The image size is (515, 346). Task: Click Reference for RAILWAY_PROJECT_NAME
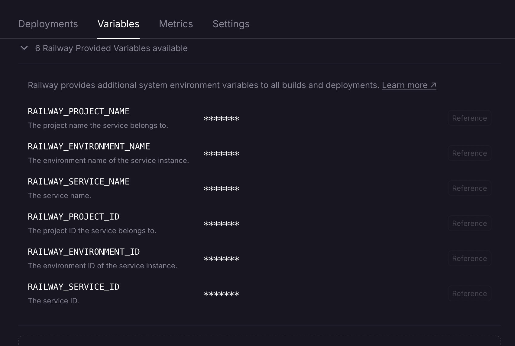coord(469,118)
